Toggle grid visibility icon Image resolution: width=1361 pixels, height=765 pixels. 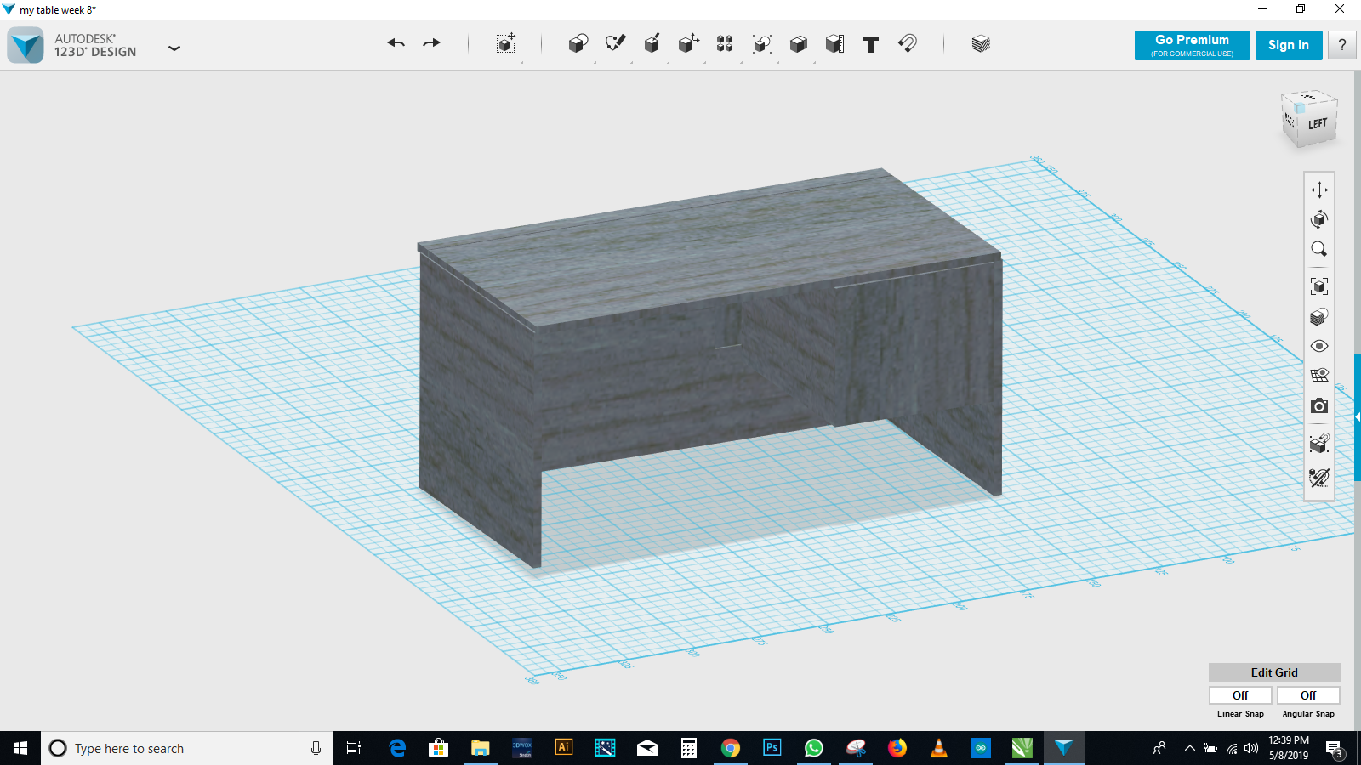coord(1318,376)
